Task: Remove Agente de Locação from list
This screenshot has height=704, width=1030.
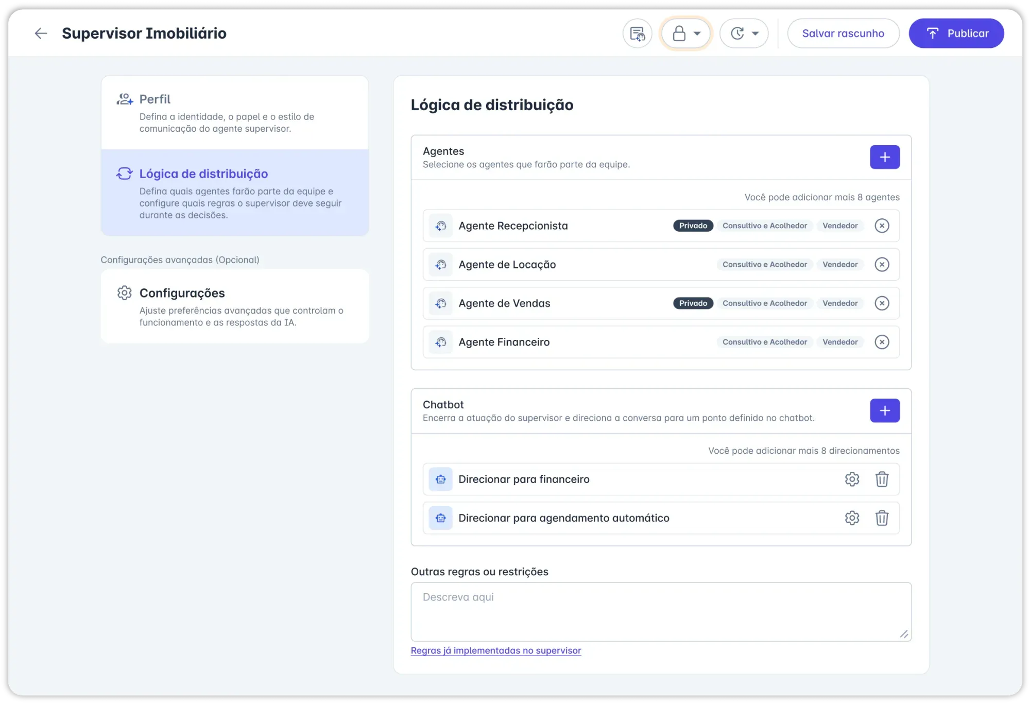Action: (x=882, y=265)
